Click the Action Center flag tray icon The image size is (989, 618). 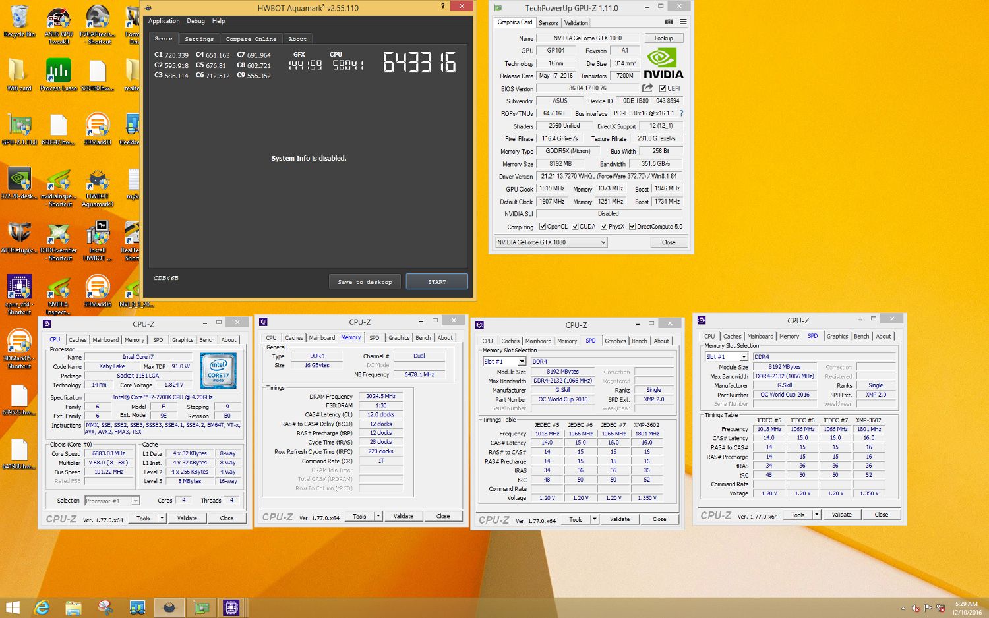[928, 608]
